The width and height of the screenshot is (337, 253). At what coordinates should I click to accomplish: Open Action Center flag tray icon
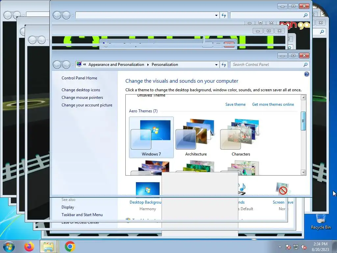pos(288,247)
